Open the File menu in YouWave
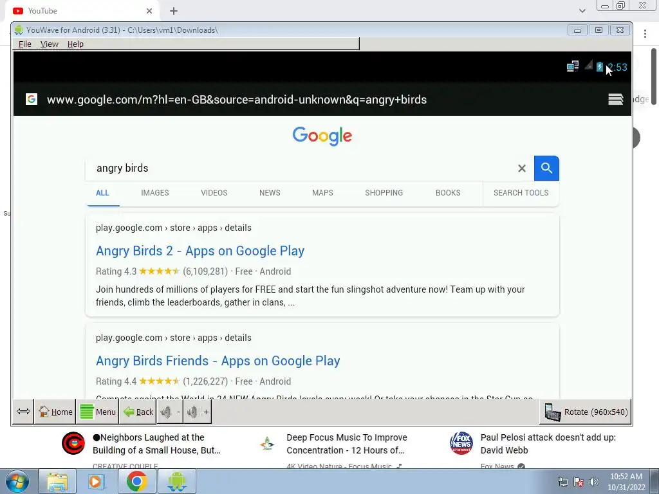The width and height of the screenshot is (659, 494). click(25, 44)
